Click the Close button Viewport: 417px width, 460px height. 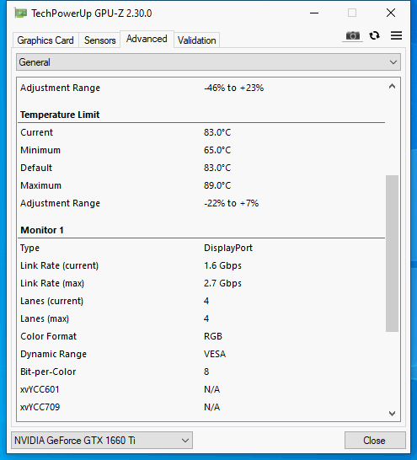pyautogui.click(x=375, y=440)
